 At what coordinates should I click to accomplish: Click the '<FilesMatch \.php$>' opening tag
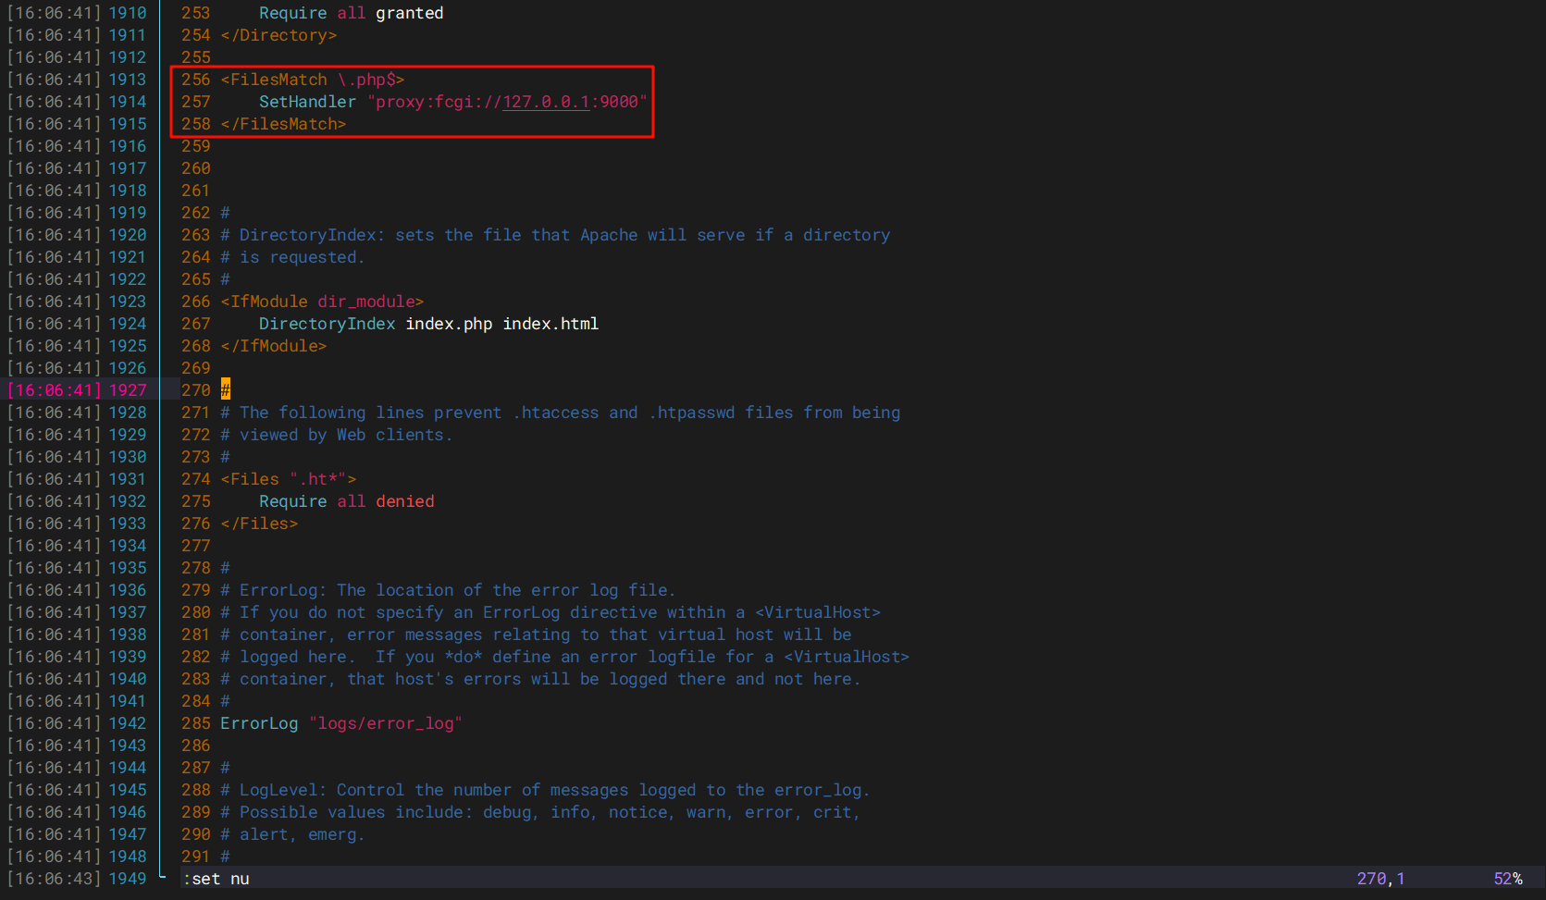point(312,80)
